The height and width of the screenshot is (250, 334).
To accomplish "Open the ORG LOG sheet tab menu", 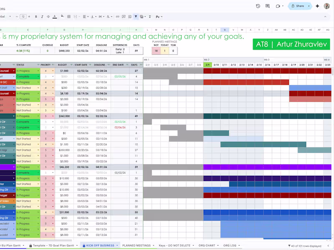I will coord(239,245).
